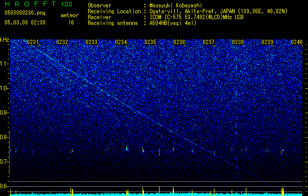Click the 1.0 frequency axis label
The width and height of the screenshot is (308, 196).
click(x=4, y=88)
